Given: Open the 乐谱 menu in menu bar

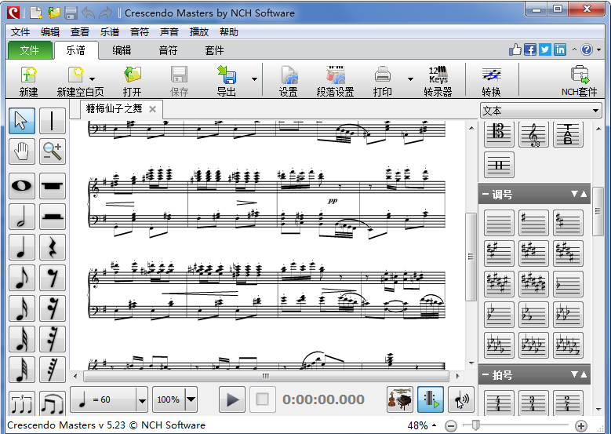Looking at the screenshot, I should [x=110, y=32].
